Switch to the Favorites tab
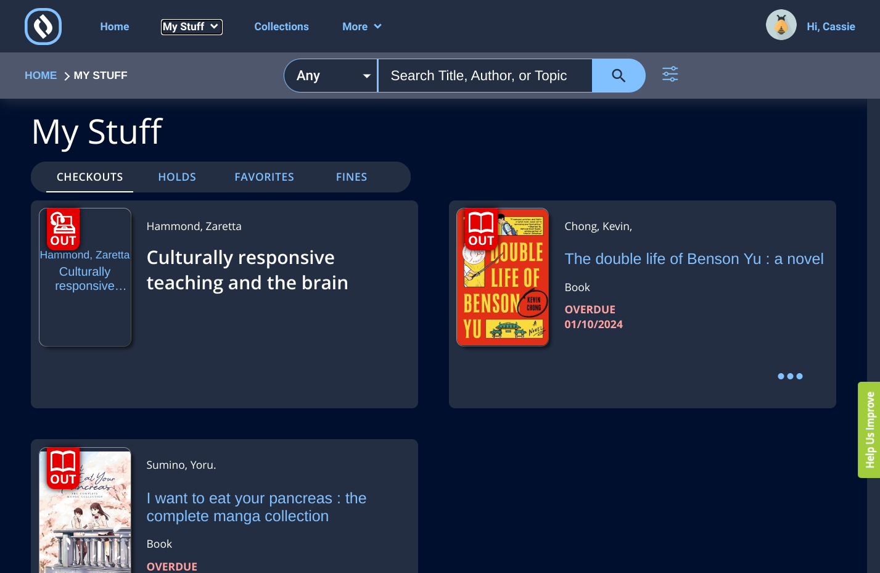 pos(264,177)
